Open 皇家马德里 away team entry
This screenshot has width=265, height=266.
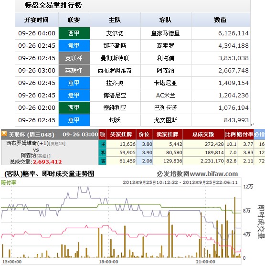point(166,33)
